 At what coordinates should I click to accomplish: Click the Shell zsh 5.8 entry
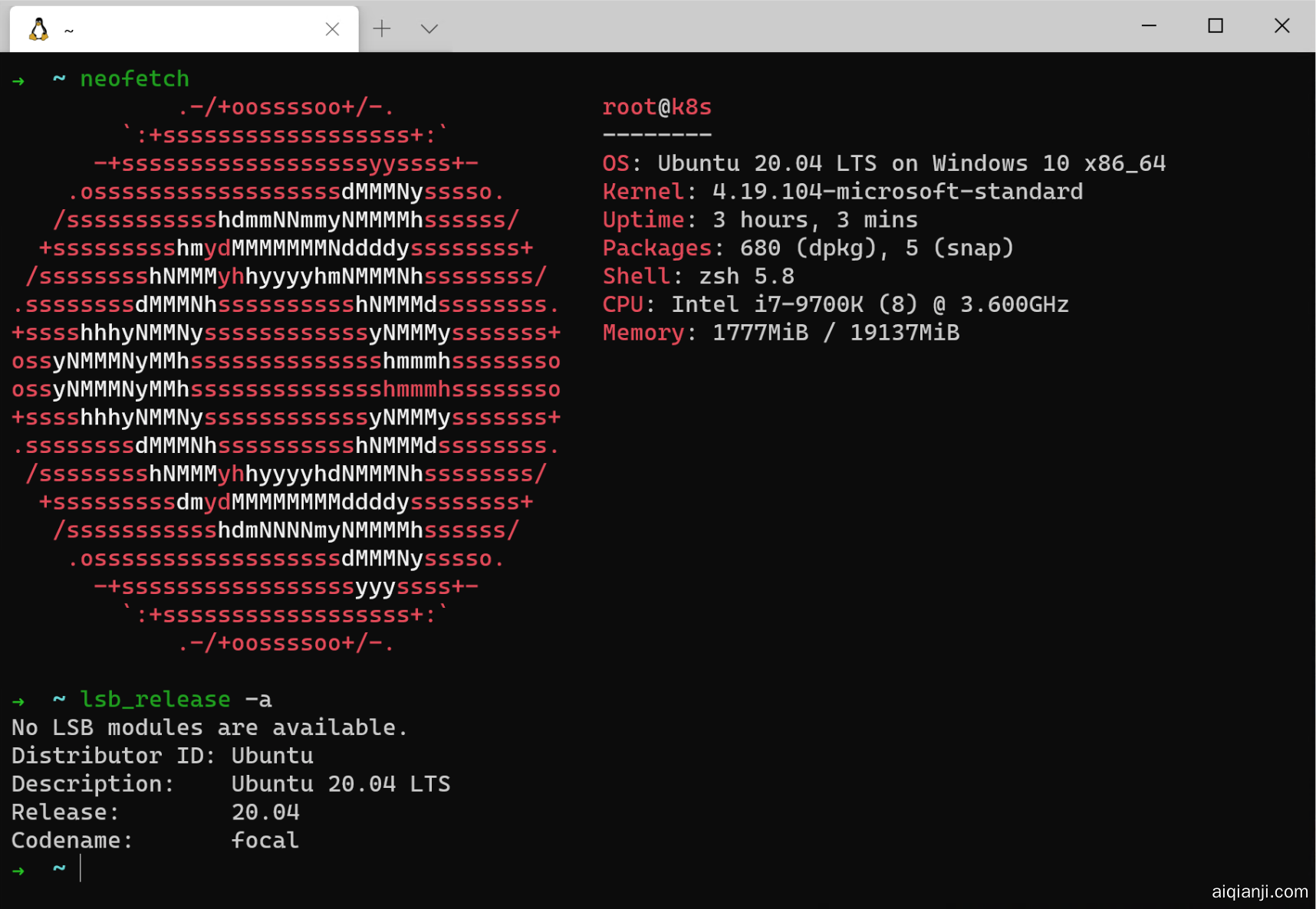pyautogui.click(x=698, y=275)
